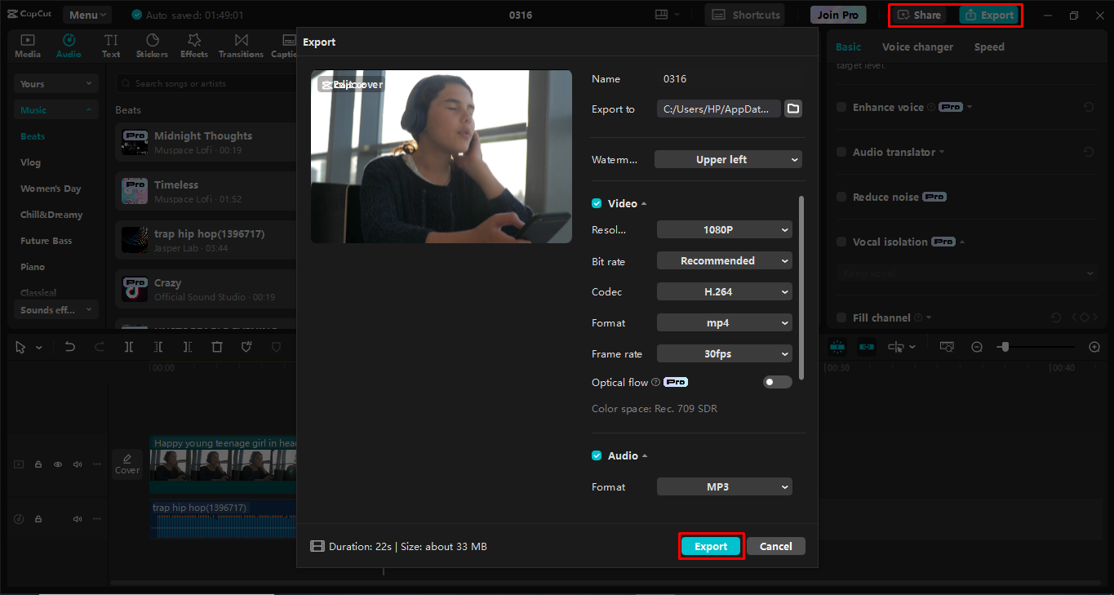Cancel the export dialog
1114x595 pixels.
tap(775, 546)
